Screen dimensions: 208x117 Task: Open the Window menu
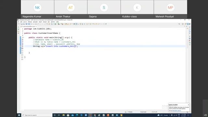pyautogui.click(x=53, y=22)
